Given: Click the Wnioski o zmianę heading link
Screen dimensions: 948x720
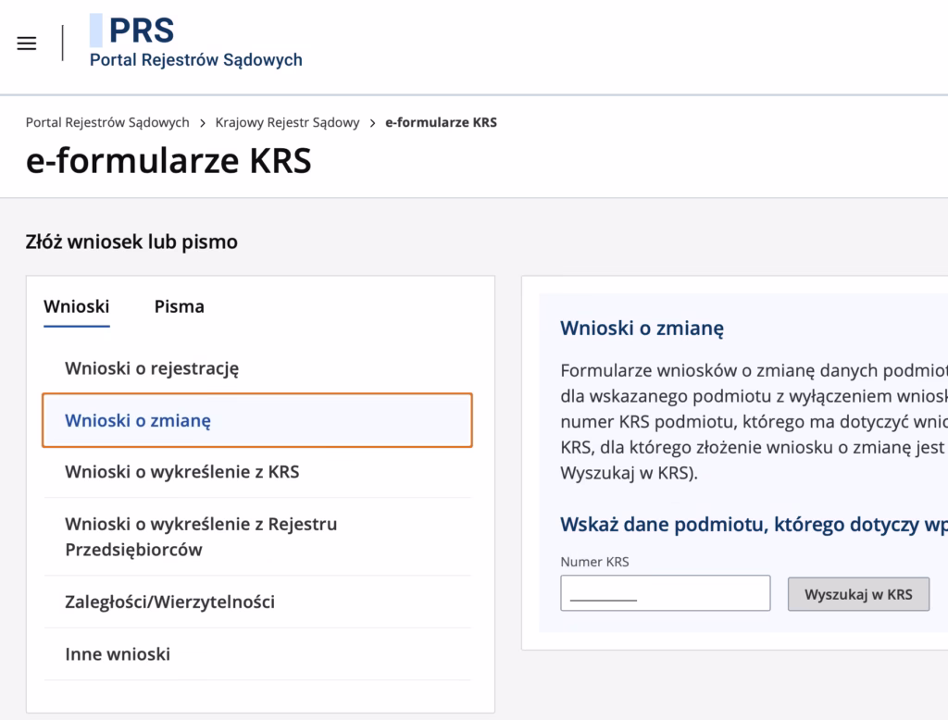Looking at the screenshot, I should [x=642, y=329].
